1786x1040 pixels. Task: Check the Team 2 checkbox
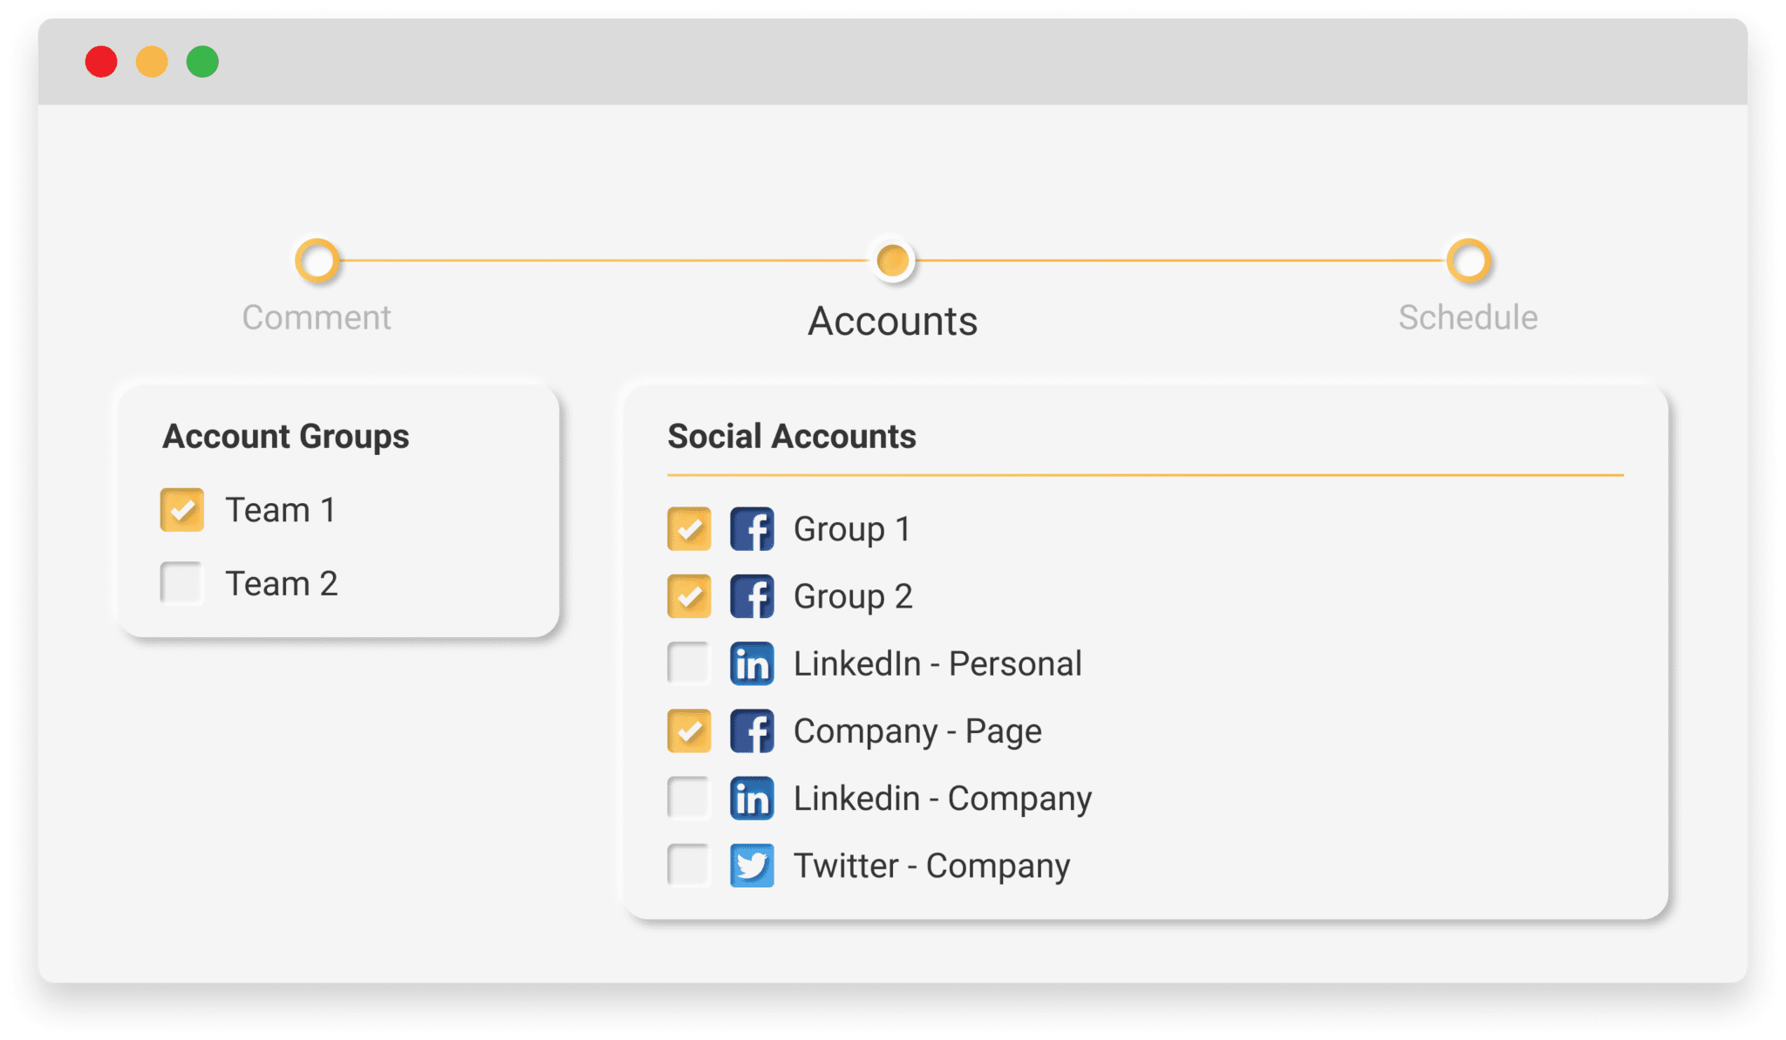pos(181,582)
